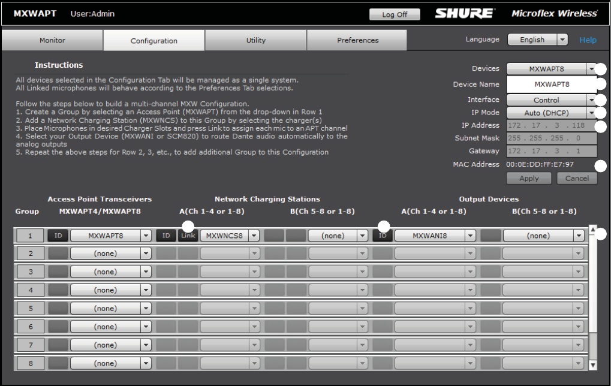Expand the Devices dropdown
The height and width of the screenshot is (386, 611).
[552, 69]
